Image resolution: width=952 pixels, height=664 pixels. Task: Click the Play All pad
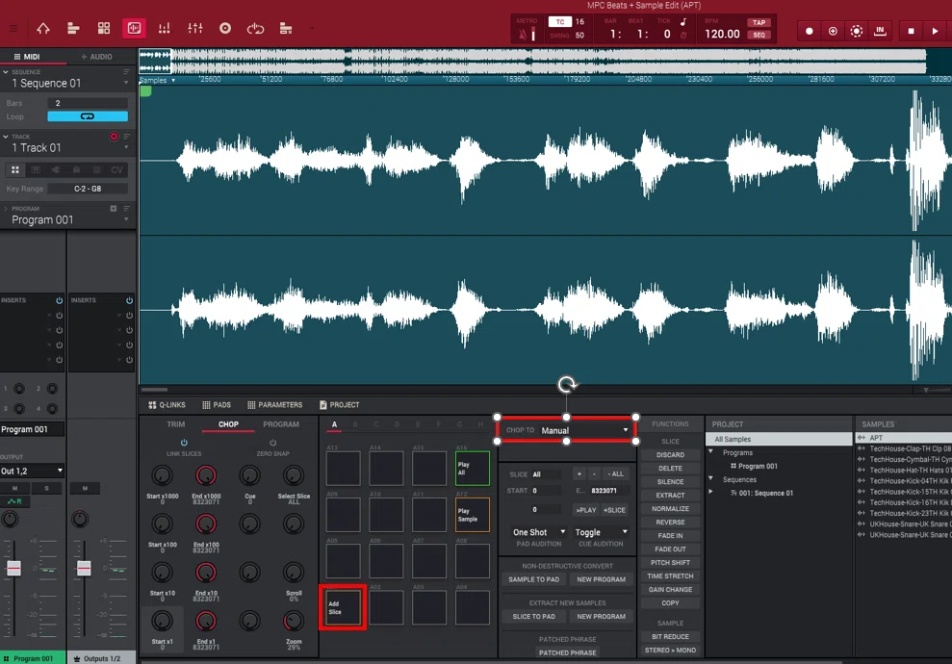tap(473, 468)
